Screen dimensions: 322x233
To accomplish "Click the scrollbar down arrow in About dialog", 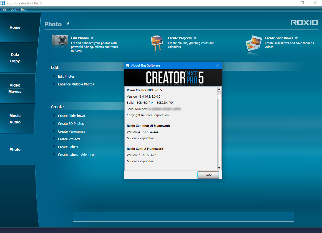I will (x=219, y=168).
